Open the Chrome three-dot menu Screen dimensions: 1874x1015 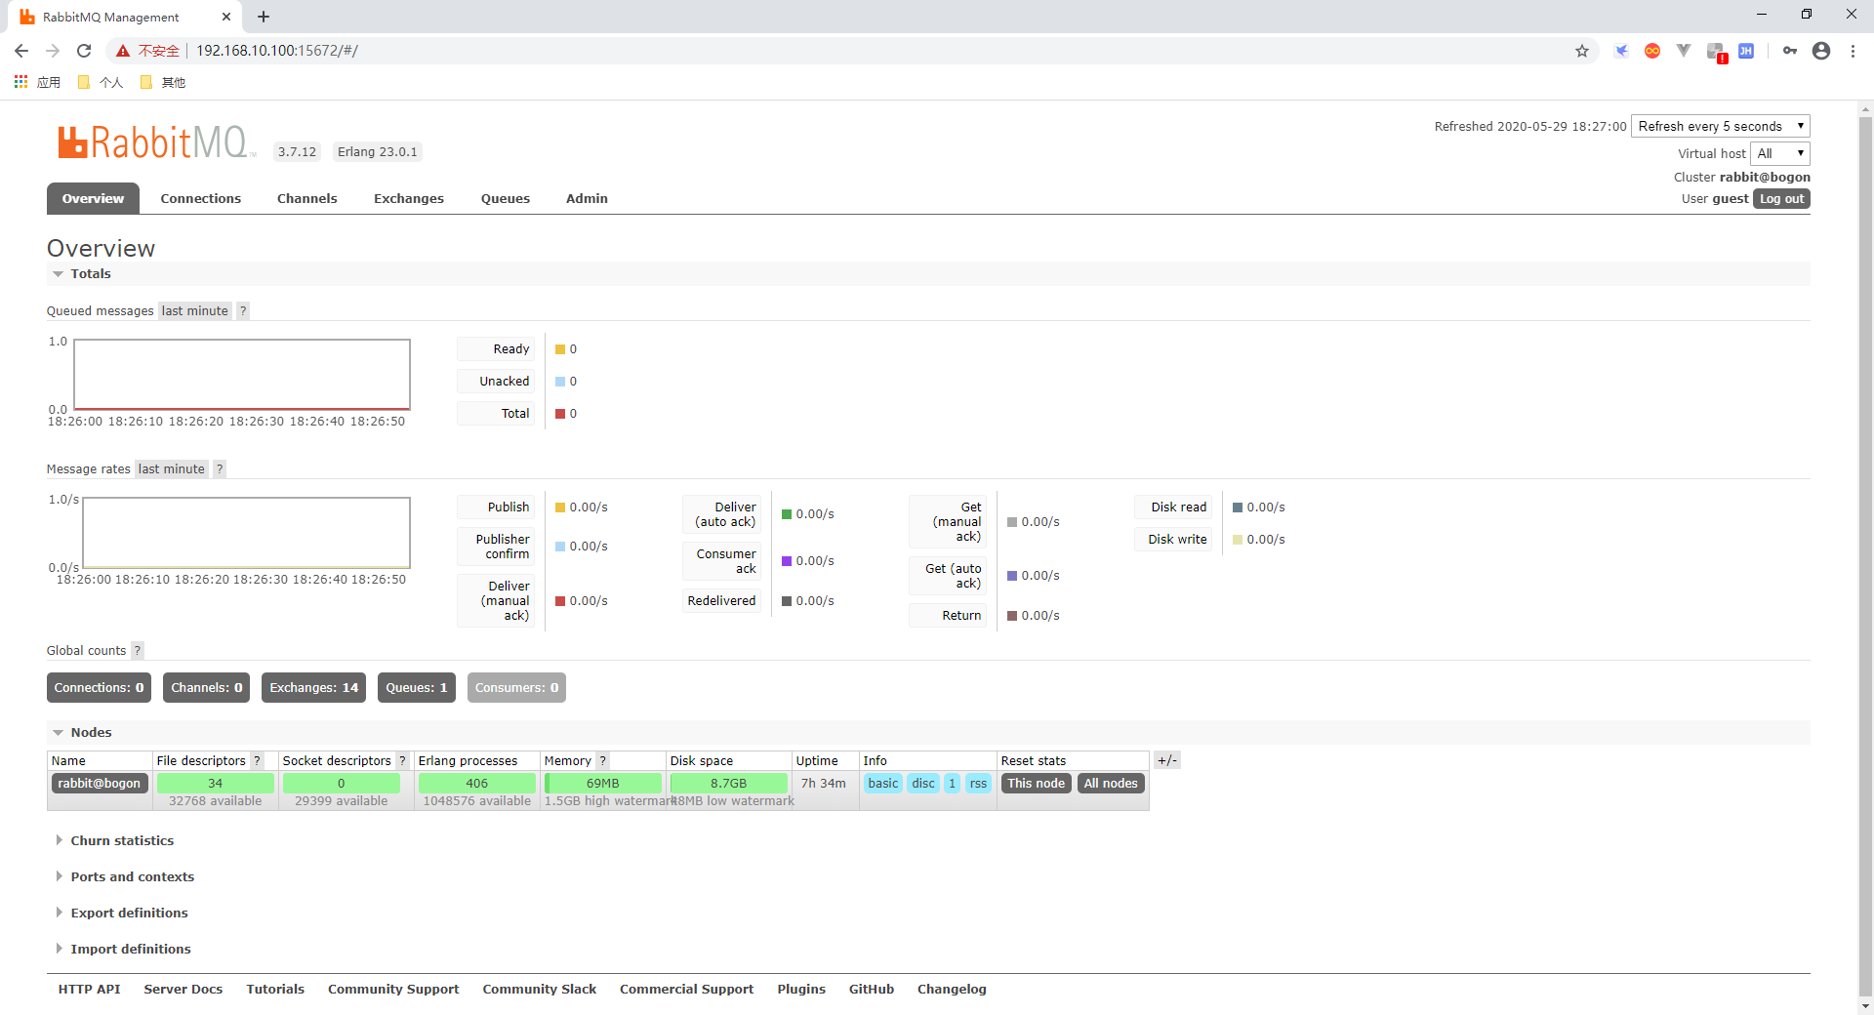click(x=1853, y=51)
